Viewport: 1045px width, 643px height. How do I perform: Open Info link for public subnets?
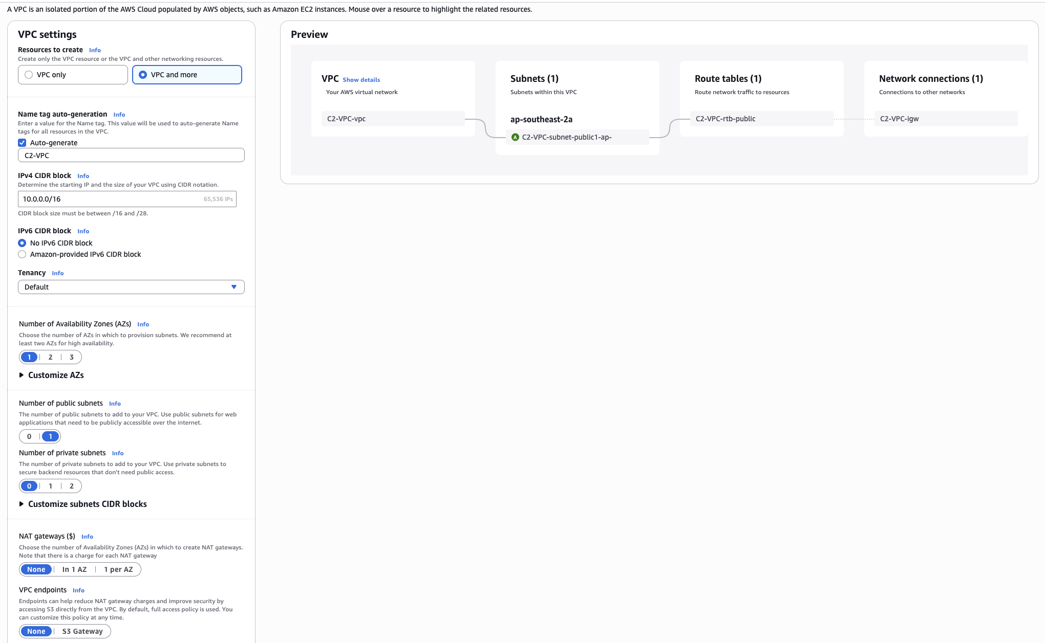(115, 404)
